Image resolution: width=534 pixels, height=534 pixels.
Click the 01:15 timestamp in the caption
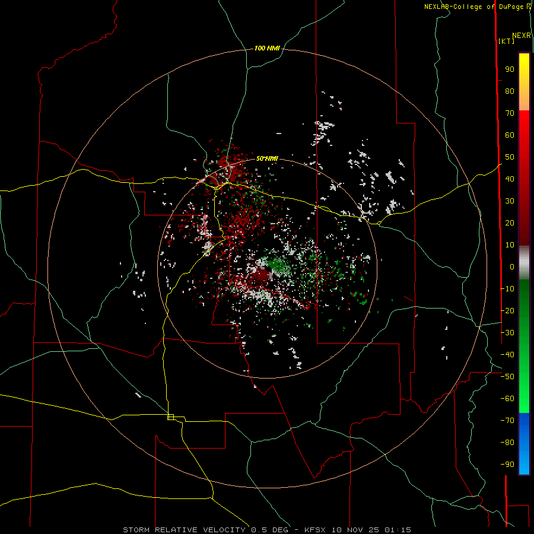coord(398,530)
